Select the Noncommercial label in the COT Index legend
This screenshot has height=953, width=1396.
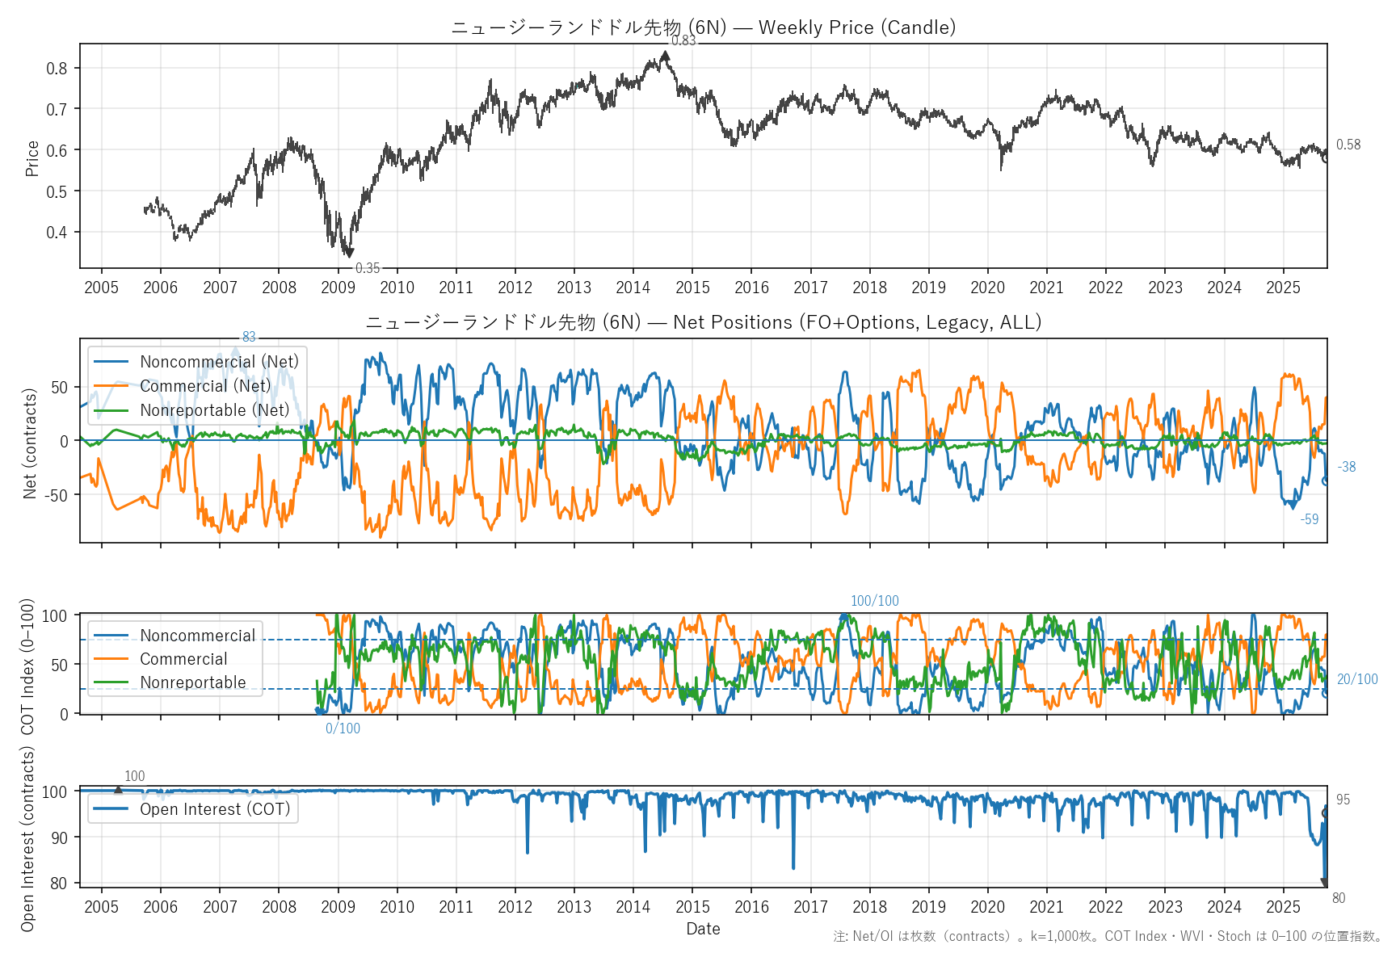tap(197, 636)
